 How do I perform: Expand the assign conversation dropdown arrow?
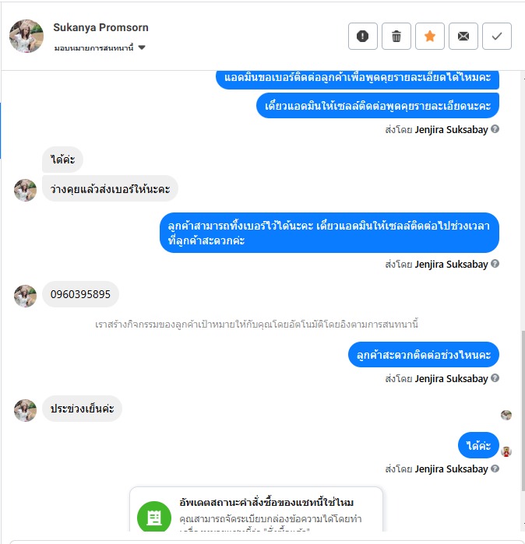point(142,47)
